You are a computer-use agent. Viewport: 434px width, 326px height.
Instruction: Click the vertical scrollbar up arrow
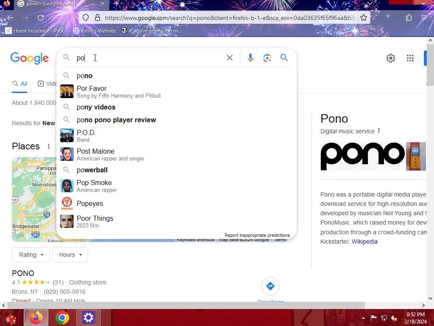point(430,40)
